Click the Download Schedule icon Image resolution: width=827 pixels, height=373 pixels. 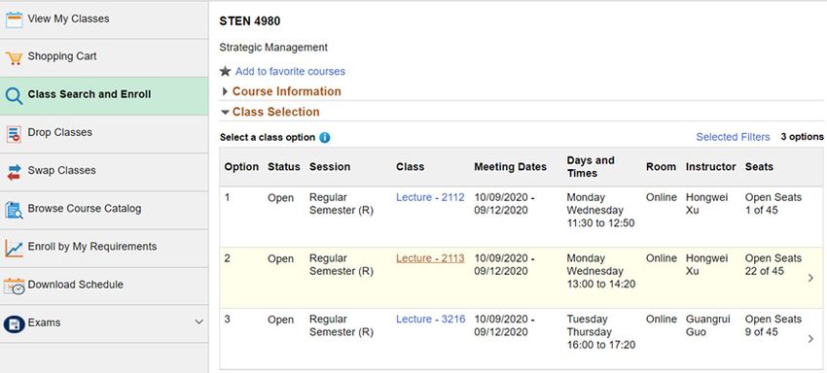pyautogui.click(x=15, y=287)
